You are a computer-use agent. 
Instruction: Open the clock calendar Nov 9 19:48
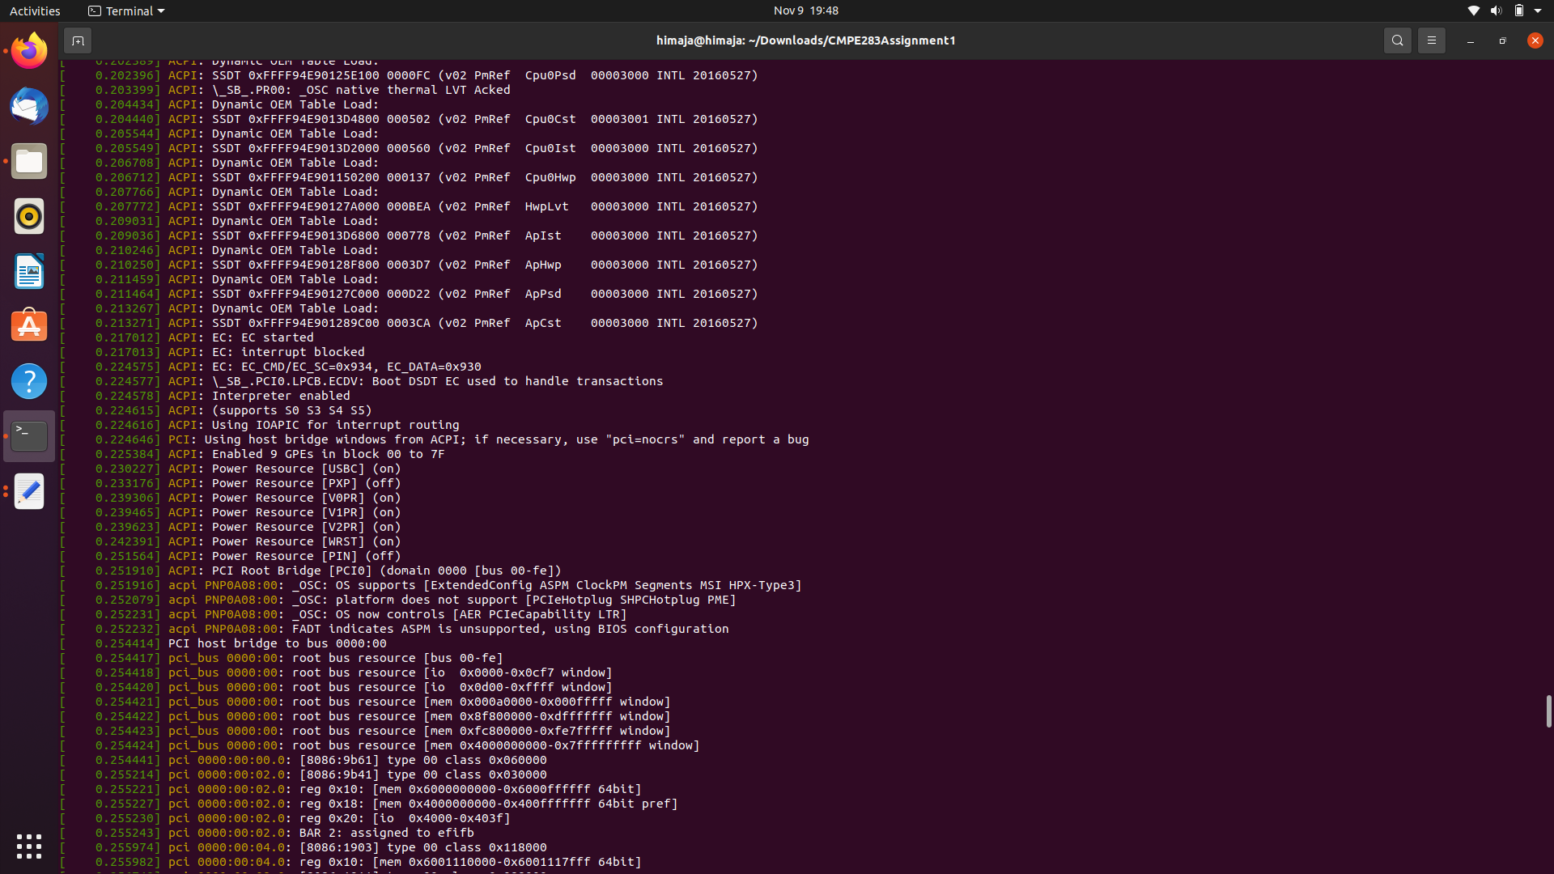tap(805, 11)
